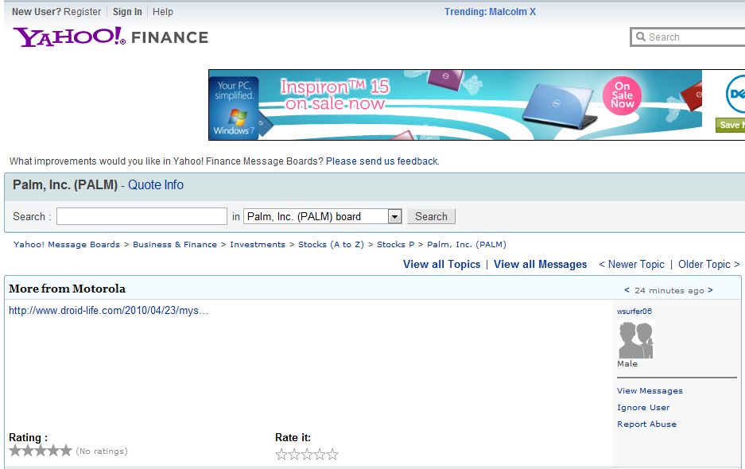Screen dimensions: 745x469
Task: Click the wsurfer06 user avatar image
Action: [x=635, y=340]
